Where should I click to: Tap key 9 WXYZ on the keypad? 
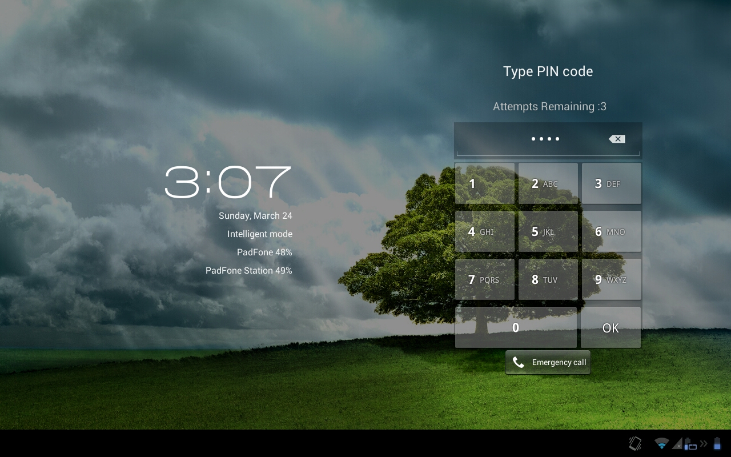[x=612, y=279]
